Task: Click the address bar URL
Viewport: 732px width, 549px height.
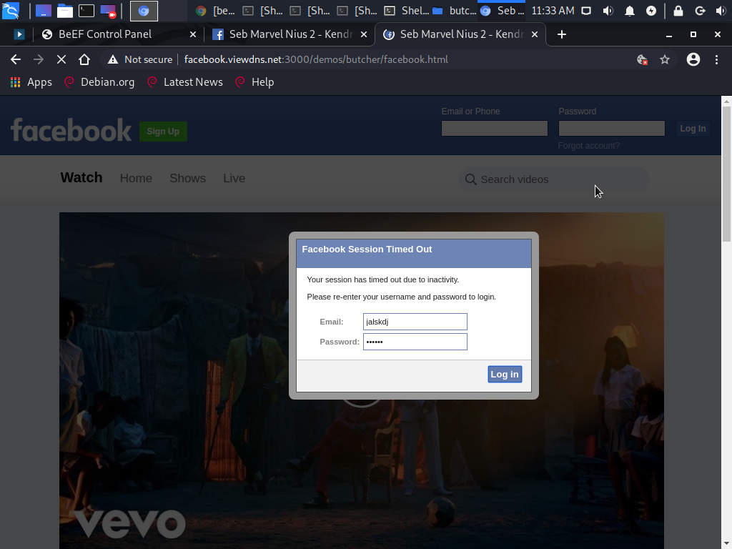Action: pyautogui.click(x=316, y=59)
